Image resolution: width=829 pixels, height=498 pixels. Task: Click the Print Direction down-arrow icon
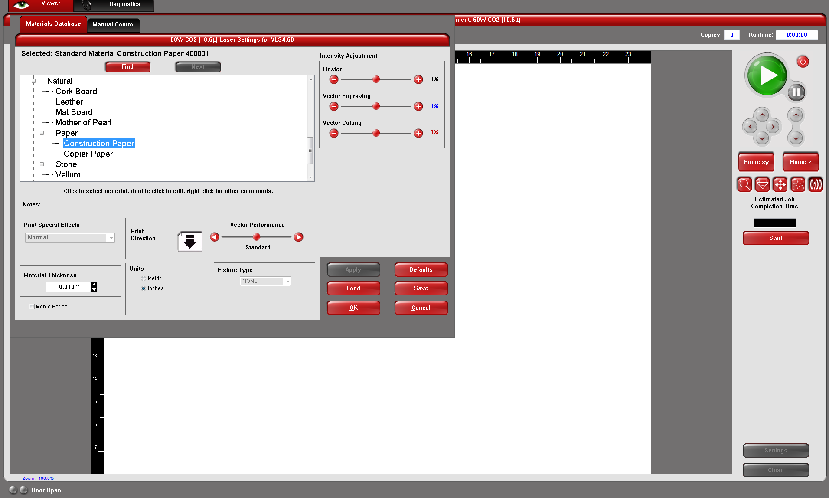coord(190,241)
